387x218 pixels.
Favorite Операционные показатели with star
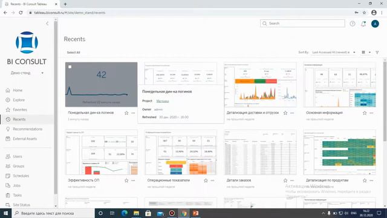[206, 180]
